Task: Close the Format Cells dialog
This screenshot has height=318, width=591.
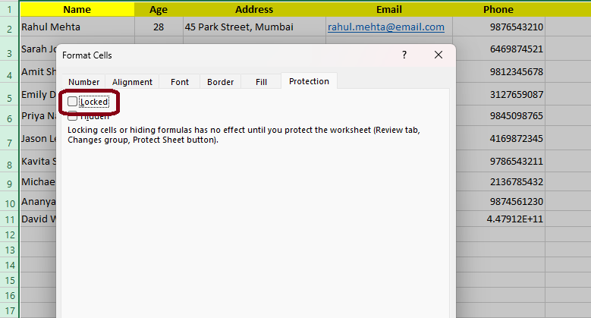Action: pos(438,55)
